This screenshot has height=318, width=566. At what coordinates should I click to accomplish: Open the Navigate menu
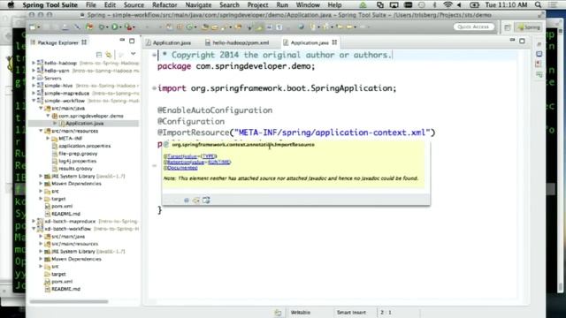point(198,5)
